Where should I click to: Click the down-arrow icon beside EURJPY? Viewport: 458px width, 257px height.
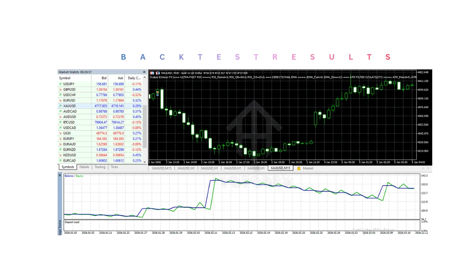(60, 139)
